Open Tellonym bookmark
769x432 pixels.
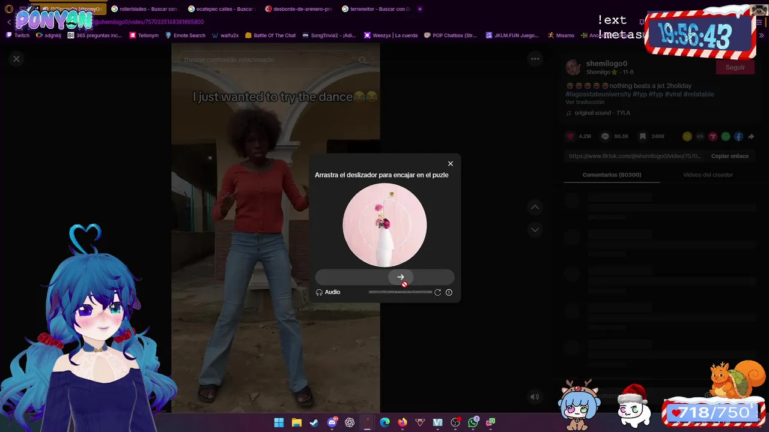click(144, 35)
